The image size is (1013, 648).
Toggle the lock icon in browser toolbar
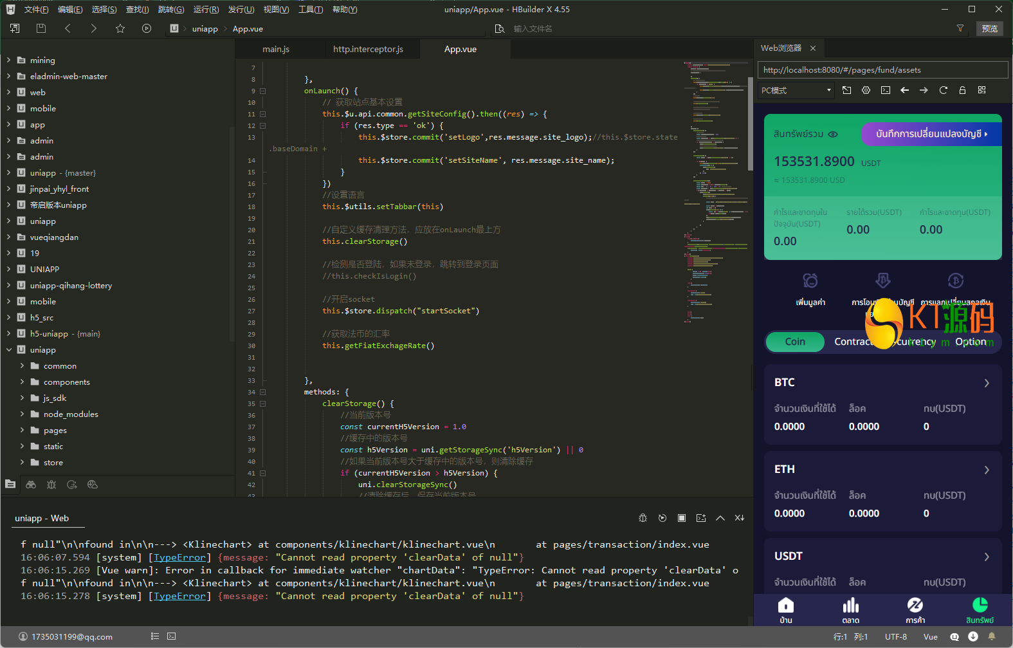(x=962, y=90)
